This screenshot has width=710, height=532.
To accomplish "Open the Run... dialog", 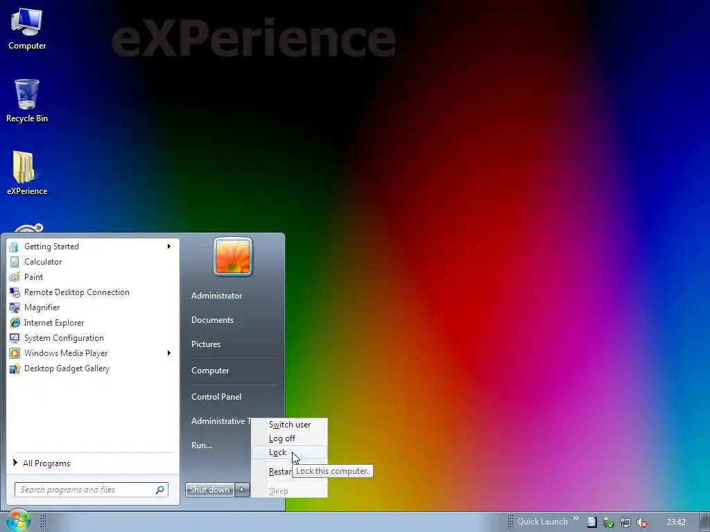I will 202,445.
